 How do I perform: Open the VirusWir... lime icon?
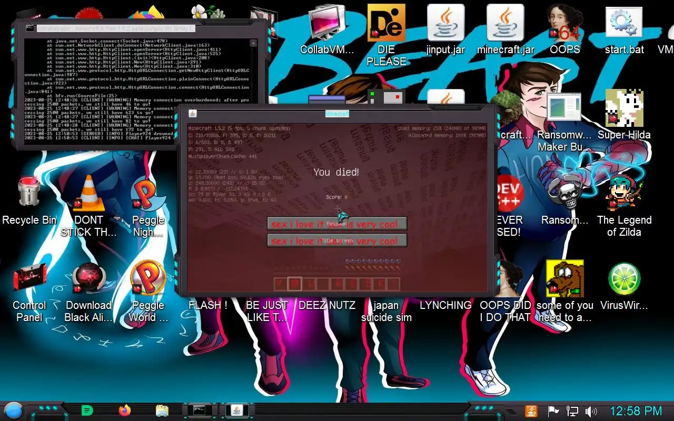point(625,285)
